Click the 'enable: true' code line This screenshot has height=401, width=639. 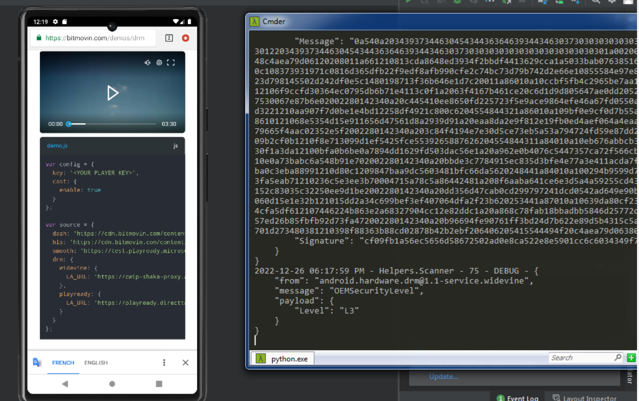(x=80, y=190)
